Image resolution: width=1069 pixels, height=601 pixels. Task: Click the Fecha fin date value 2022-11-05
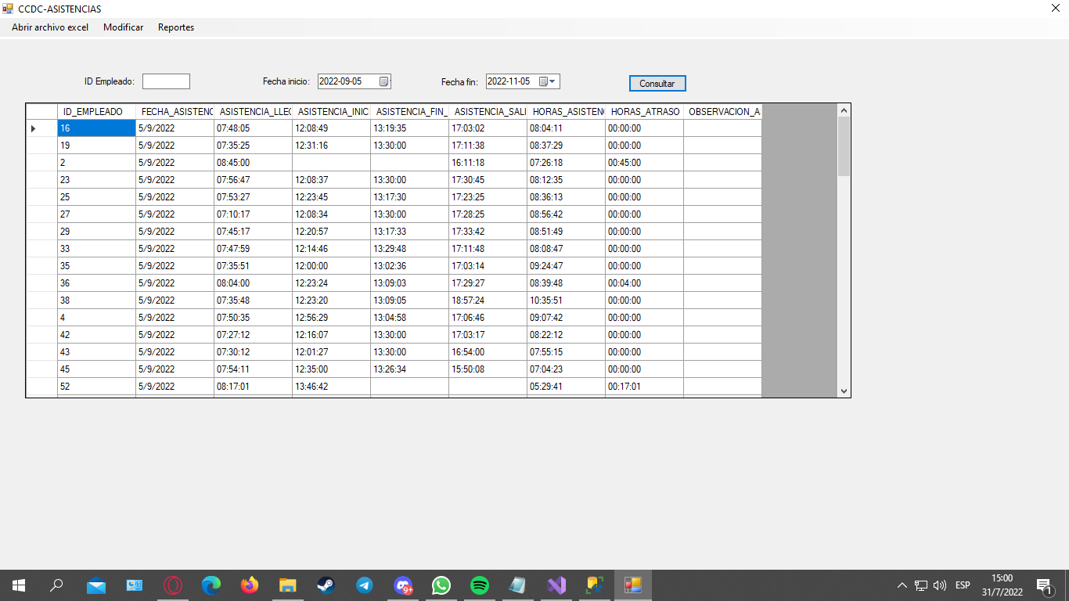pyautogui.click(x=509, y=81)
